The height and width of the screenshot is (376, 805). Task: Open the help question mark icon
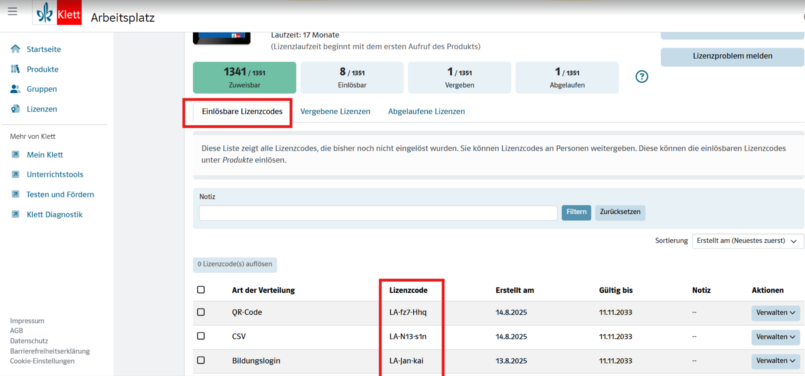coord(642,77)
